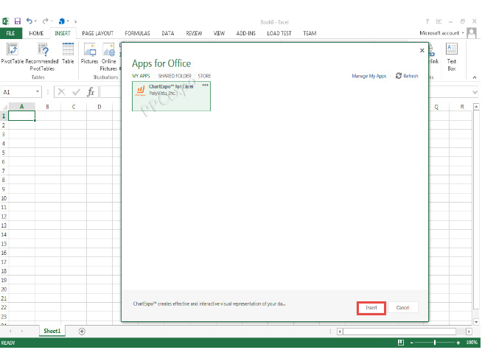Click the Text Box icon
Screen dimensions: 482x361
(452, 49)
